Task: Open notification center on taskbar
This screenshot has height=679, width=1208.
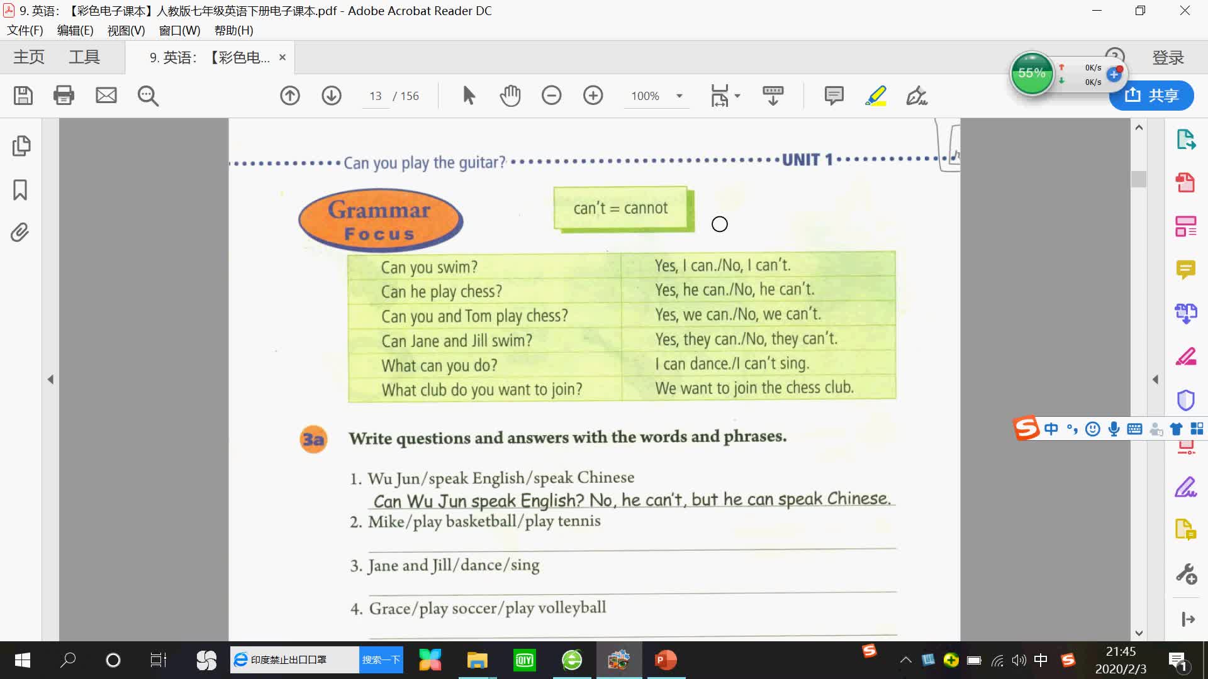Action: [x=1177, y=661]
